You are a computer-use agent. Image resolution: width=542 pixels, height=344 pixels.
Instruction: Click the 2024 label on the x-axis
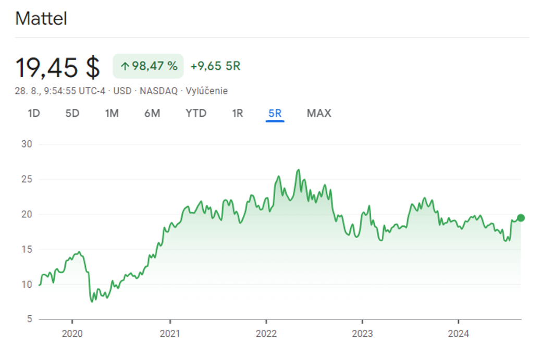tap(458, 333)
